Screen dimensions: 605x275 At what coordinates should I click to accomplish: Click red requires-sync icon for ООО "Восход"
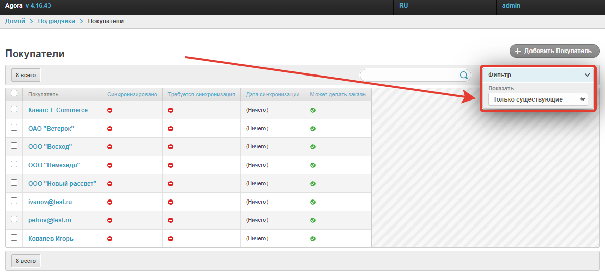tap(171, 147)
